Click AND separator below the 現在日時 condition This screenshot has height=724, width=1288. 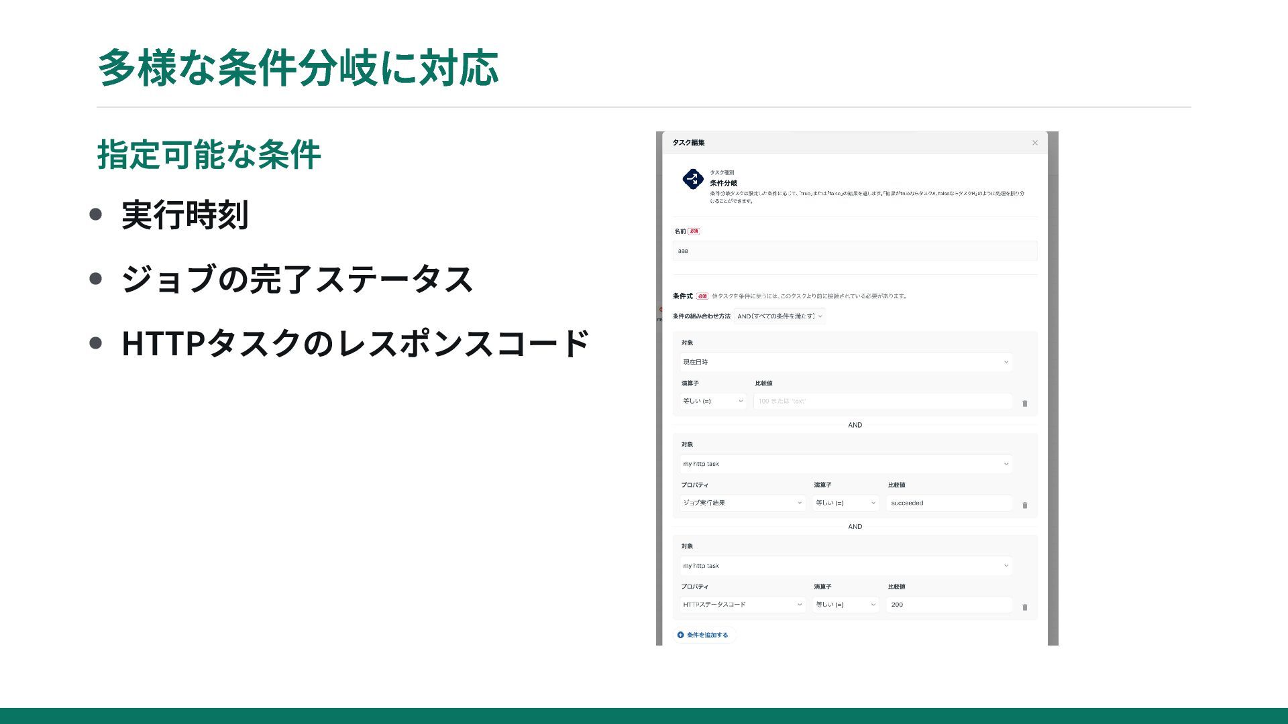coord(855,425)
